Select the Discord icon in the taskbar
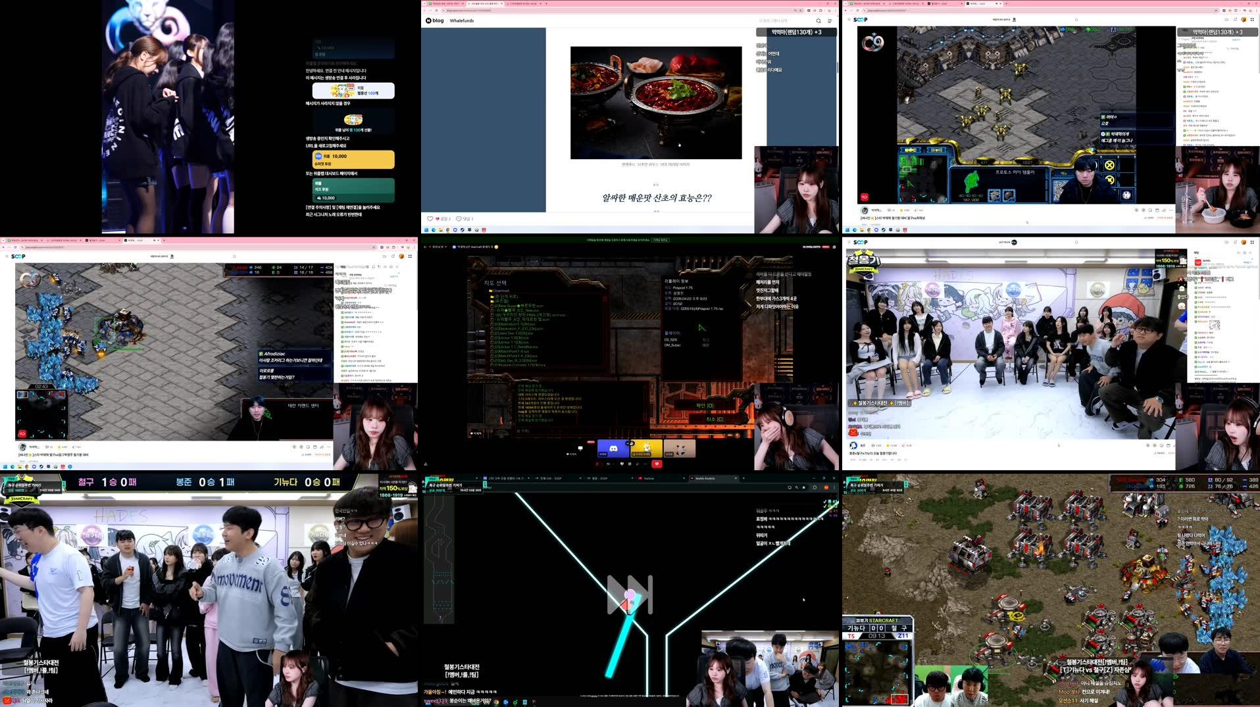The width and height of the screenshot is (1260, 707). [x=455, y=230]
